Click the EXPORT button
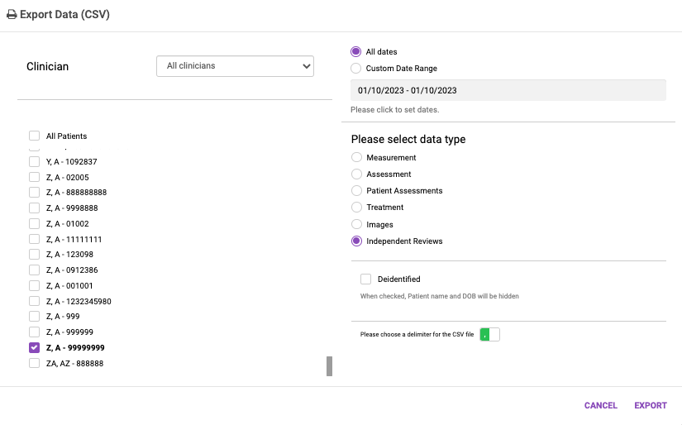 650,405
